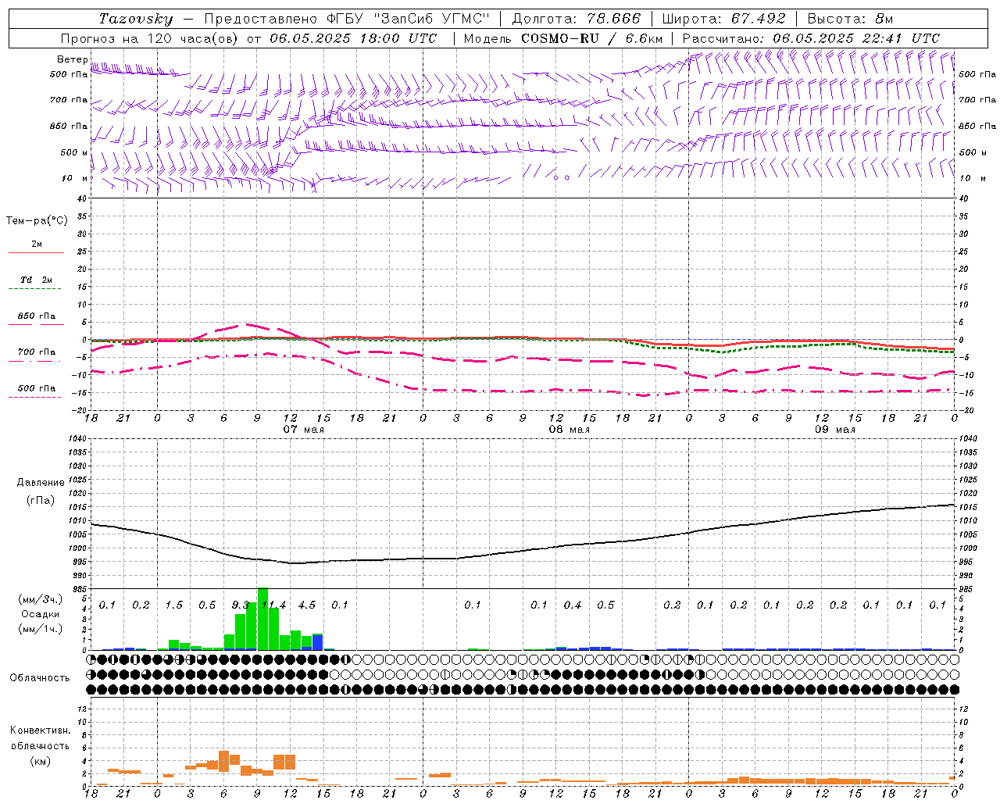Click the 4.5 precipitation total
The image size is (1000, 800).
pyautogui.click(x=307, y=605)
